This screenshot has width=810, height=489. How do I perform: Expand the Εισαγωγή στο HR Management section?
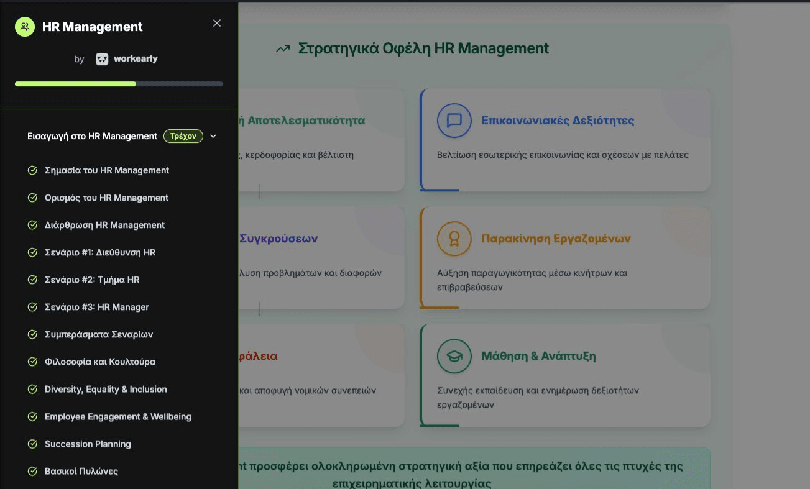pyautogui.click(x=213, y=135)
